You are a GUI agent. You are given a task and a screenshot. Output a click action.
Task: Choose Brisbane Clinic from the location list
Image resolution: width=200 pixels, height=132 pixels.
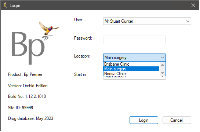131,64
